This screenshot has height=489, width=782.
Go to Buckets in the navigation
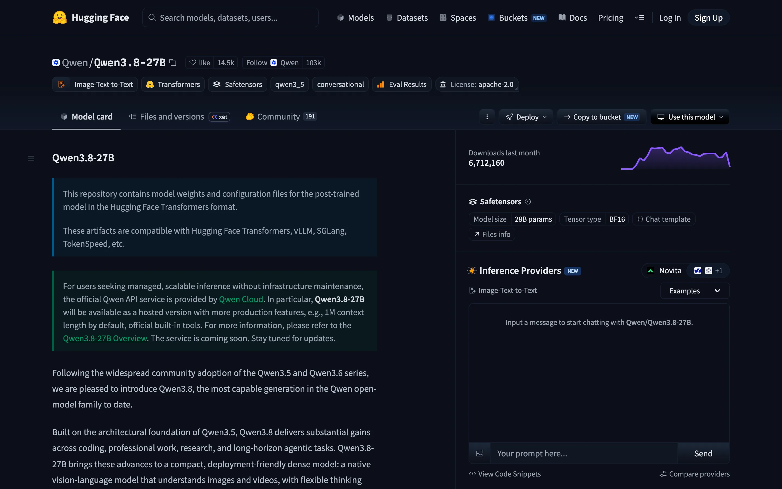[x=517, y=17]
